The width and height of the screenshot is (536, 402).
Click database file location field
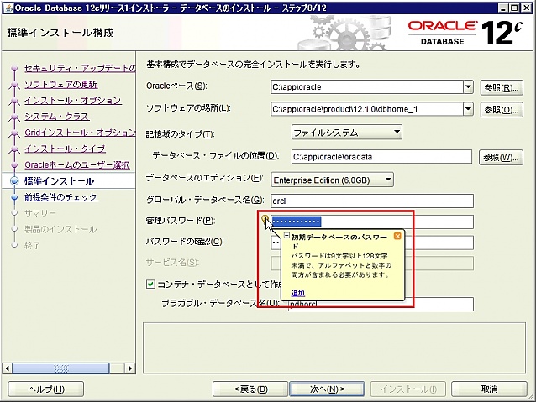(x=381, y=157)
